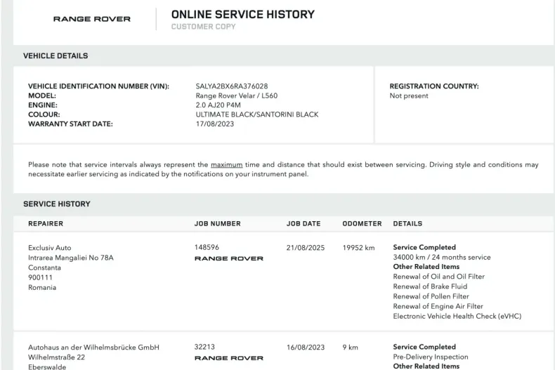Click the 'SERVICE HISTORY' section header
Screen dimensions: 555x370
tap(57, 204)
